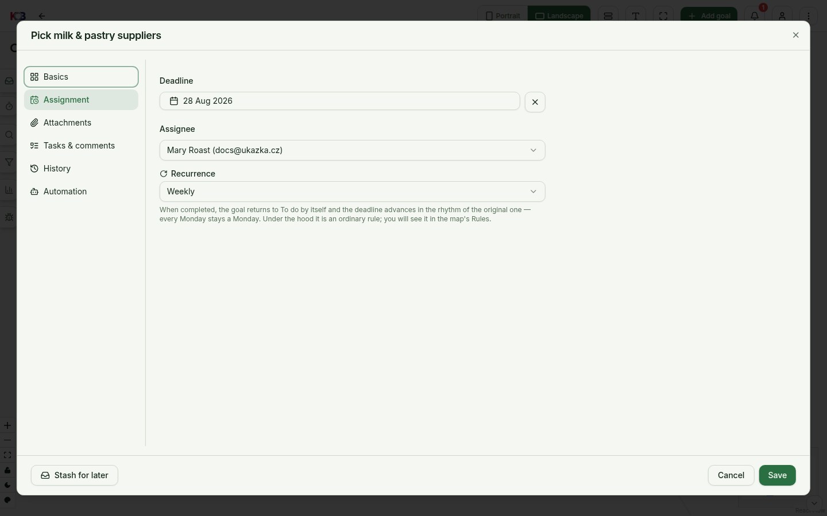Screen dimensions: 827x516
Task: Cancel the goal dialog
Action: point(731,475)
